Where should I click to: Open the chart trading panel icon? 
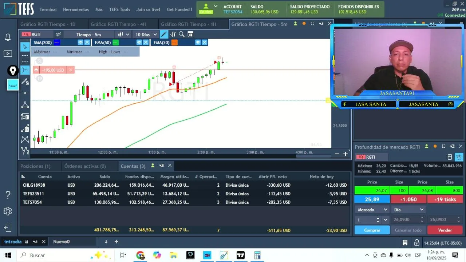click(x=190, y=34)
